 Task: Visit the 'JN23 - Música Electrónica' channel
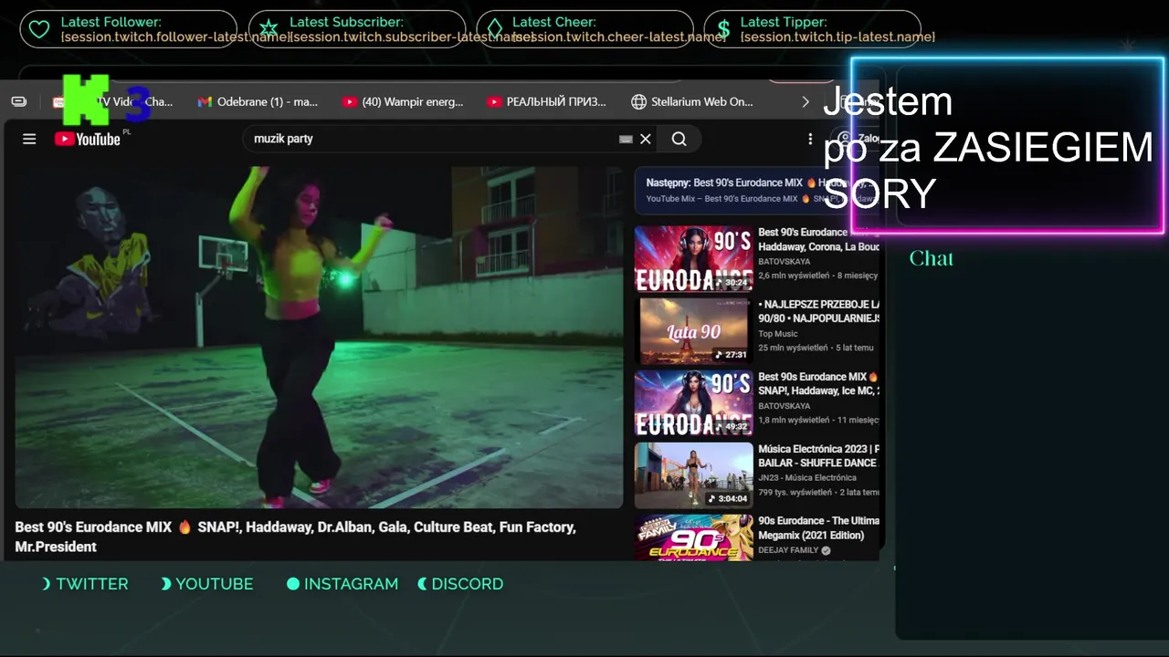(807, 477)
